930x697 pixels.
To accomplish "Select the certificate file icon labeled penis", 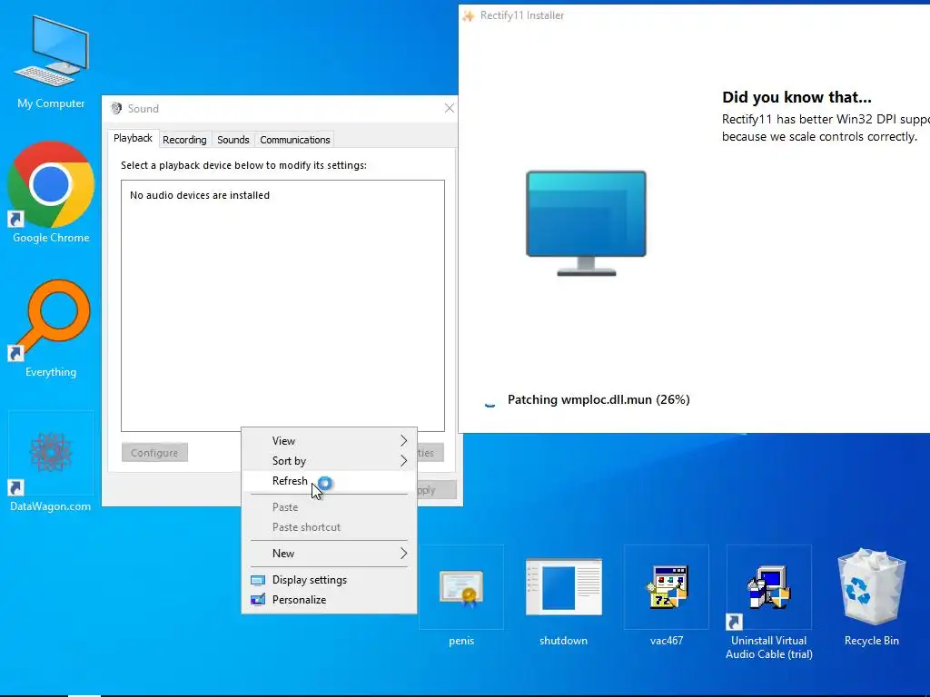I will pyautogui.click(x=461, y=588).
